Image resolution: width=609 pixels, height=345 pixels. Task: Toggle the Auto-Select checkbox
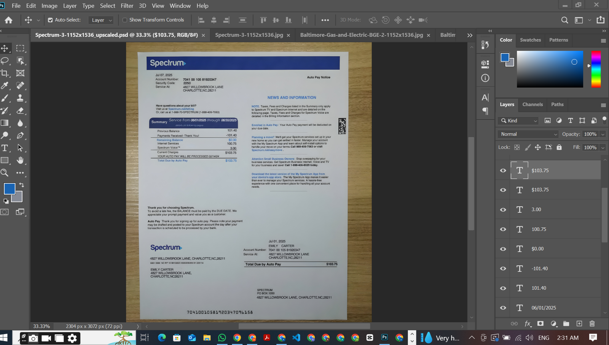point(50,20)
